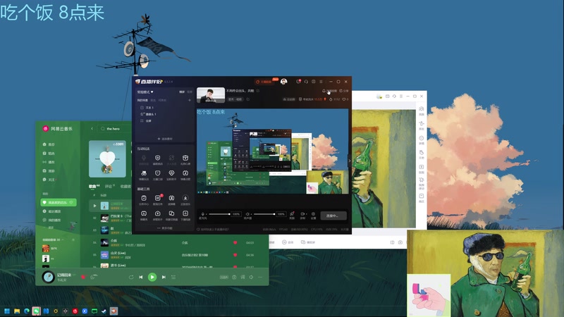Open the 常规模式 dropdown in 直播伴侣
The image size is (564, 317).
[145, 92]
